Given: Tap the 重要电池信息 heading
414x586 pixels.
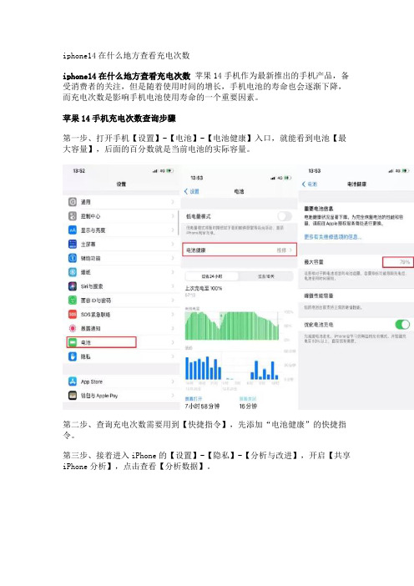Looking at the screenshot, I should [x=318, y=209].
